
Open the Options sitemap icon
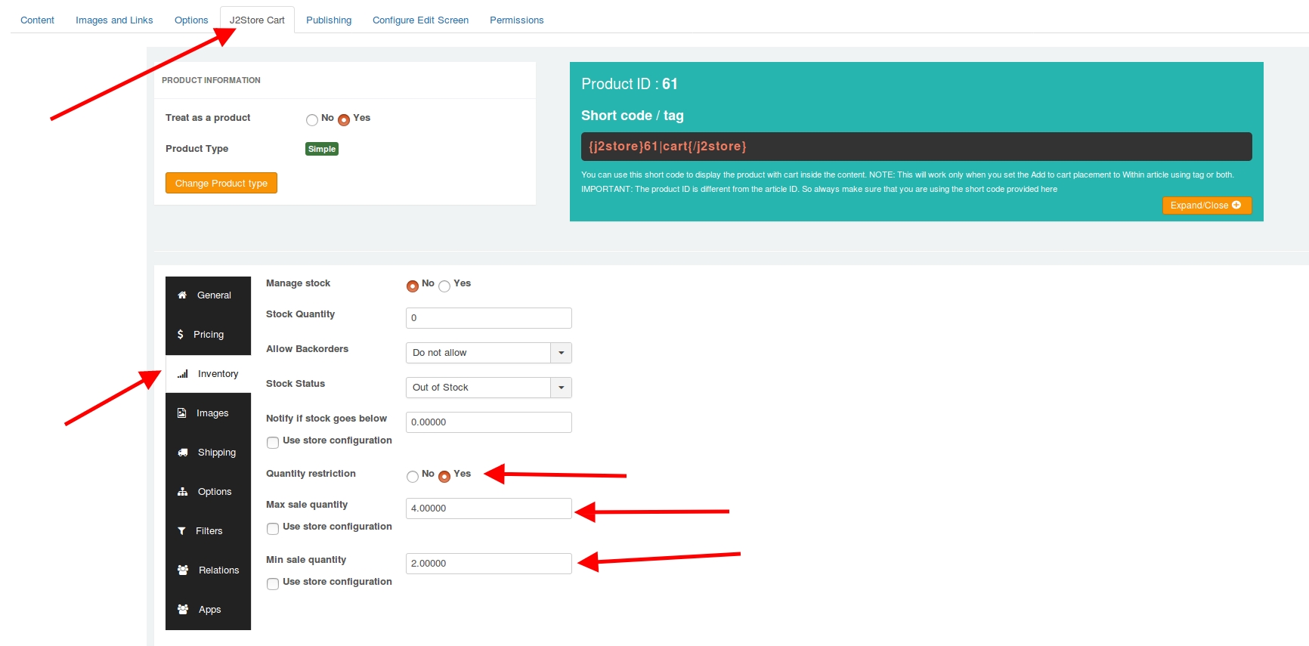point(183,492)
